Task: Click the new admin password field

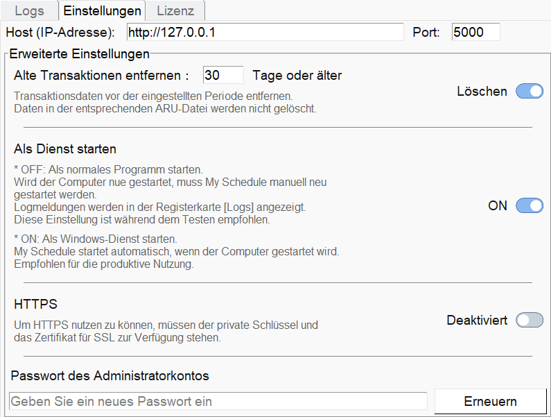Action: 218,401
